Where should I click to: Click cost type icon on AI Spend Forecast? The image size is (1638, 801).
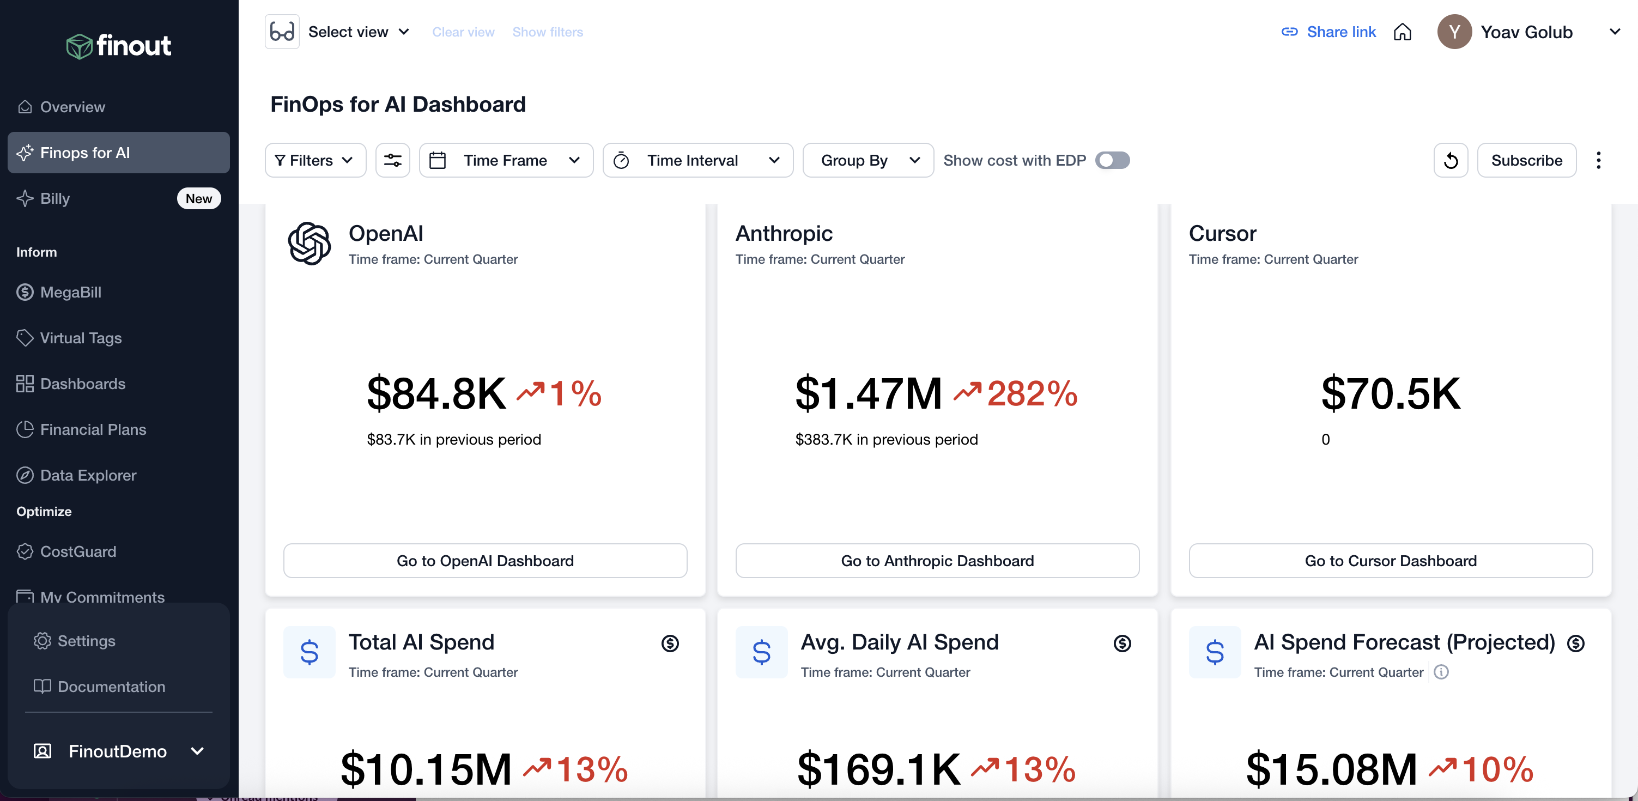(x=1576, y=644)
